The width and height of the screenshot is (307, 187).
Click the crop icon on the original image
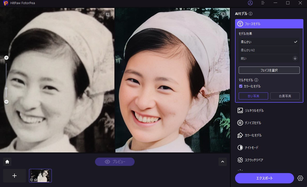coord(108,15)
